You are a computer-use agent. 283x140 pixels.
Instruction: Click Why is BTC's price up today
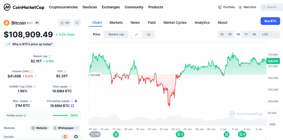[29, 44]
